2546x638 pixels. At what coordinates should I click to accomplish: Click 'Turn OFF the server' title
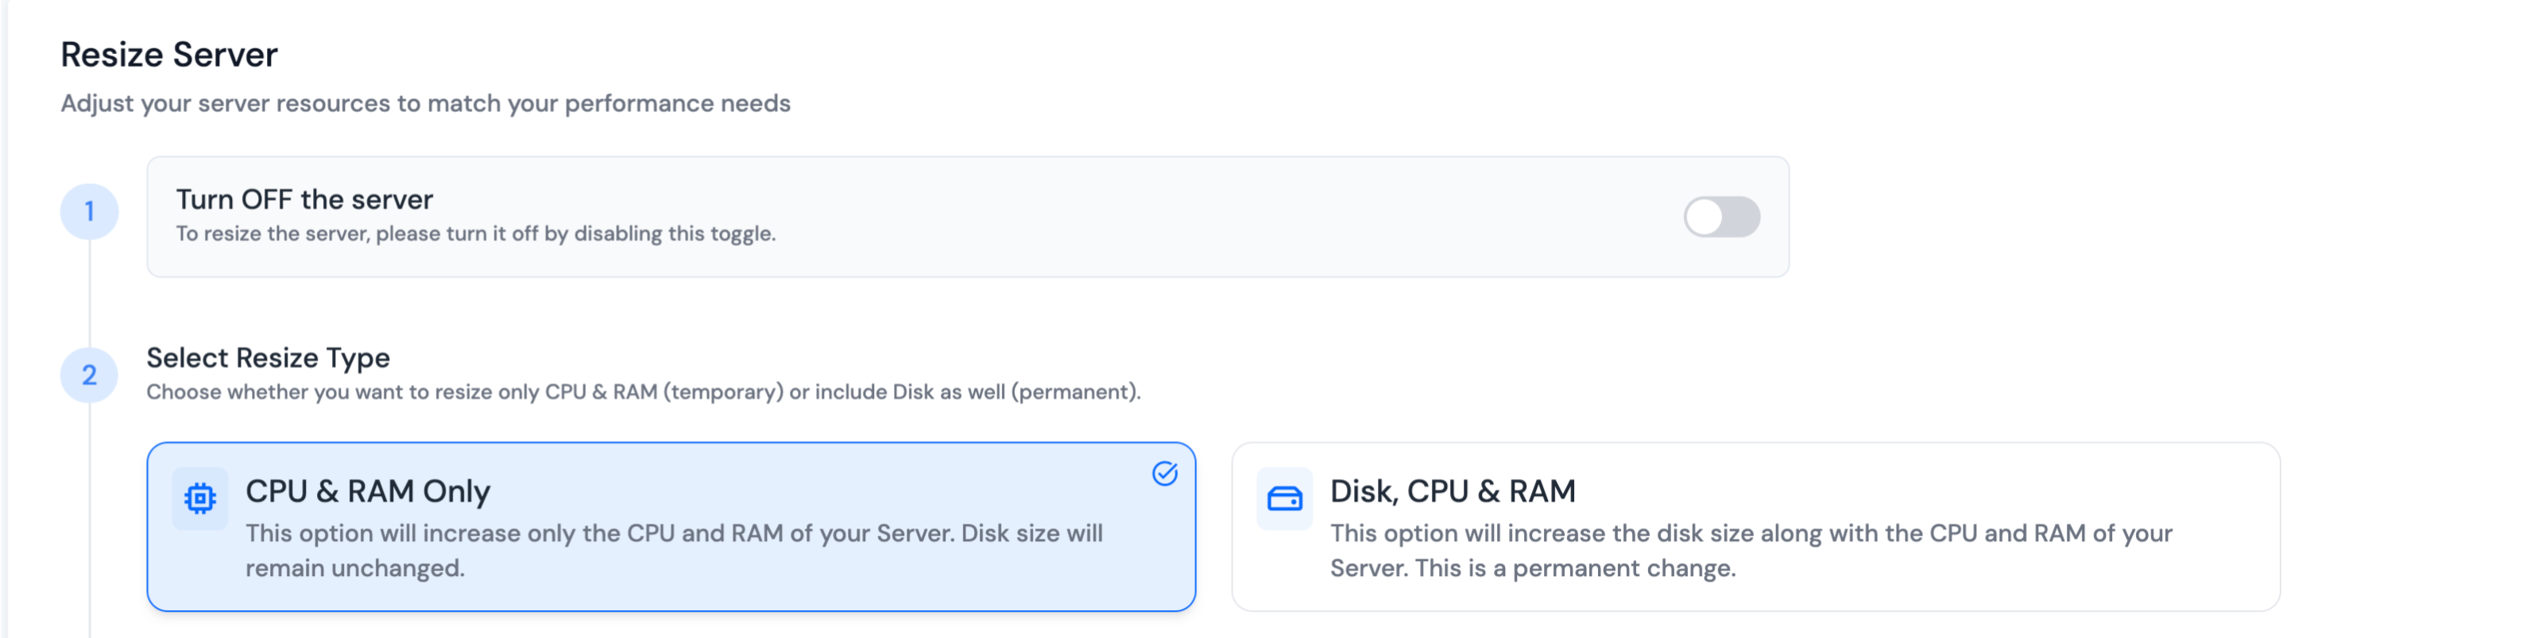click(304, 199)
